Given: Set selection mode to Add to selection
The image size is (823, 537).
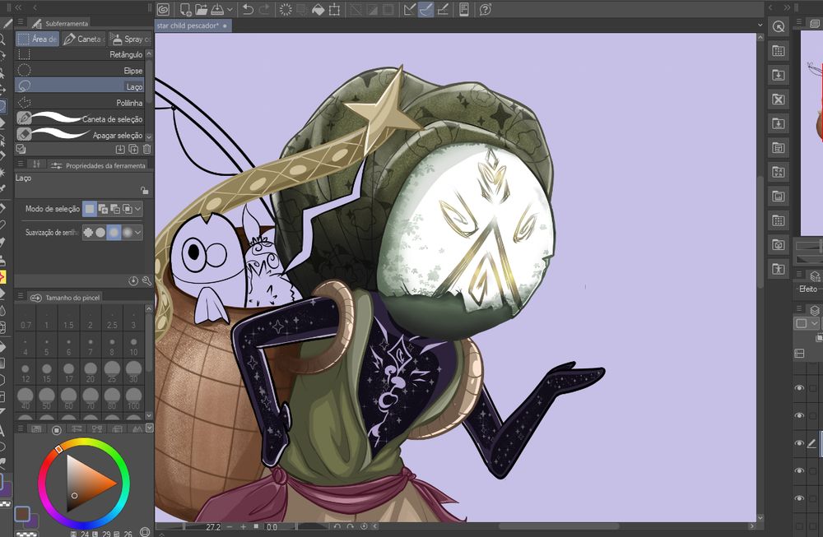Looking at the screenshot, I should [x=102, y=209].
